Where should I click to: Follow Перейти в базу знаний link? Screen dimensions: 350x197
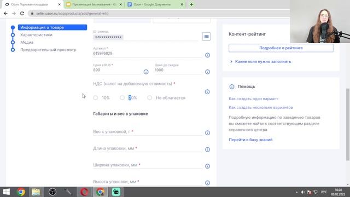click(x=250, y=140)
